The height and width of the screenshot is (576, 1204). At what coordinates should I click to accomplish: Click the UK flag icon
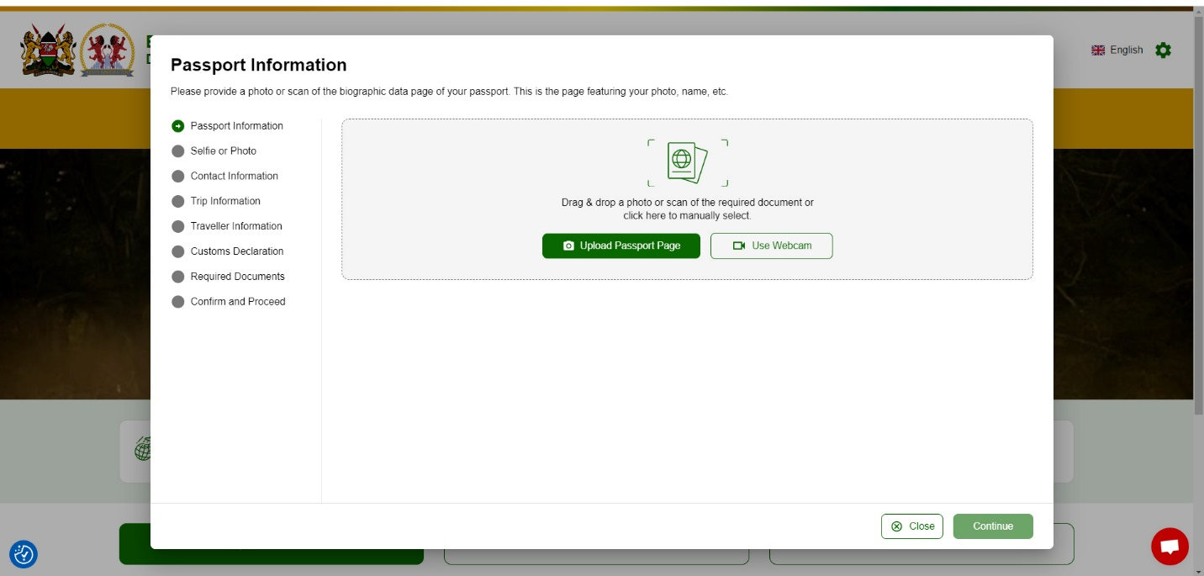click(x=1098, y=50)
